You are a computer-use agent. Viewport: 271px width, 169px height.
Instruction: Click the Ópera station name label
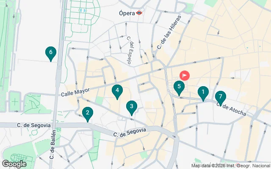pos(127,13)
